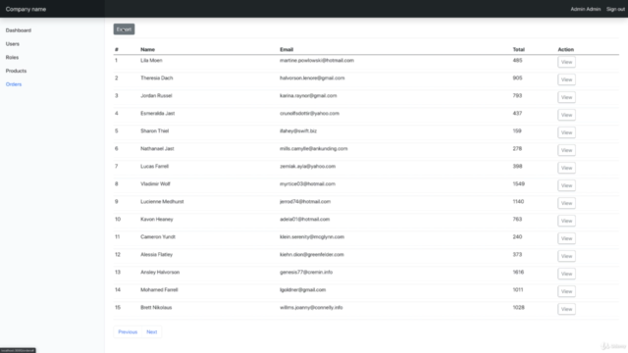Go to the Previous page
The width and height of the screenshot is (628, 353).
pyautogui.click(x=128, y=331)
